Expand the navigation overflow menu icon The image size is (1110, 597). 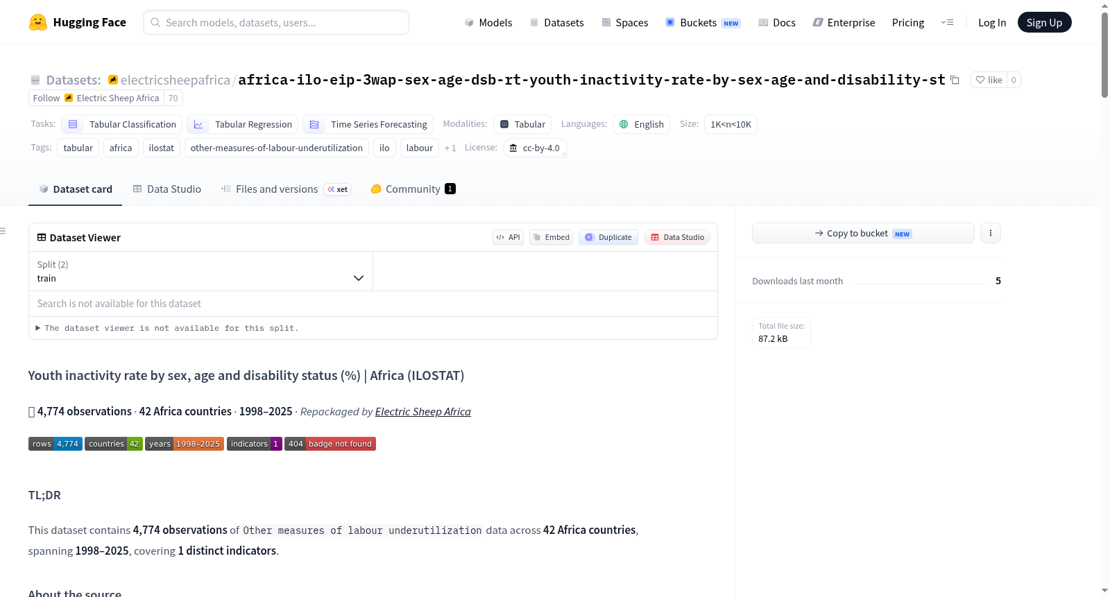coord(947,22)
